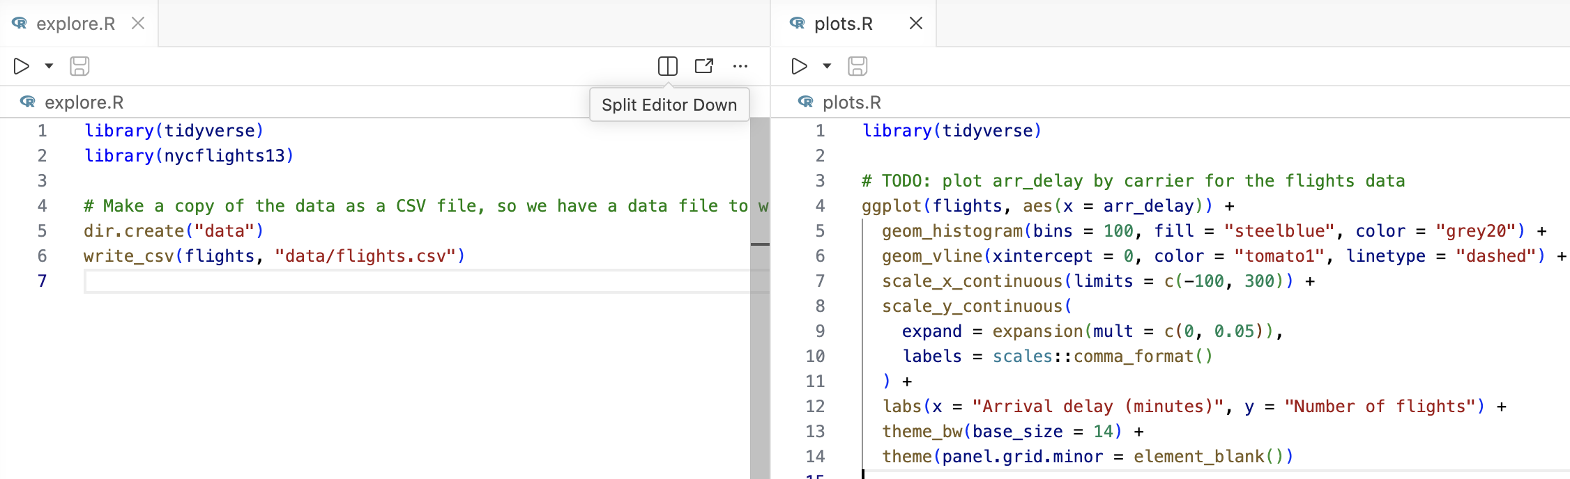Image resolution: width=1570 pixels, height=479 pixels.
Task: Click line number 14 in plots.R gutter
Action: click(x=816, y=457)
